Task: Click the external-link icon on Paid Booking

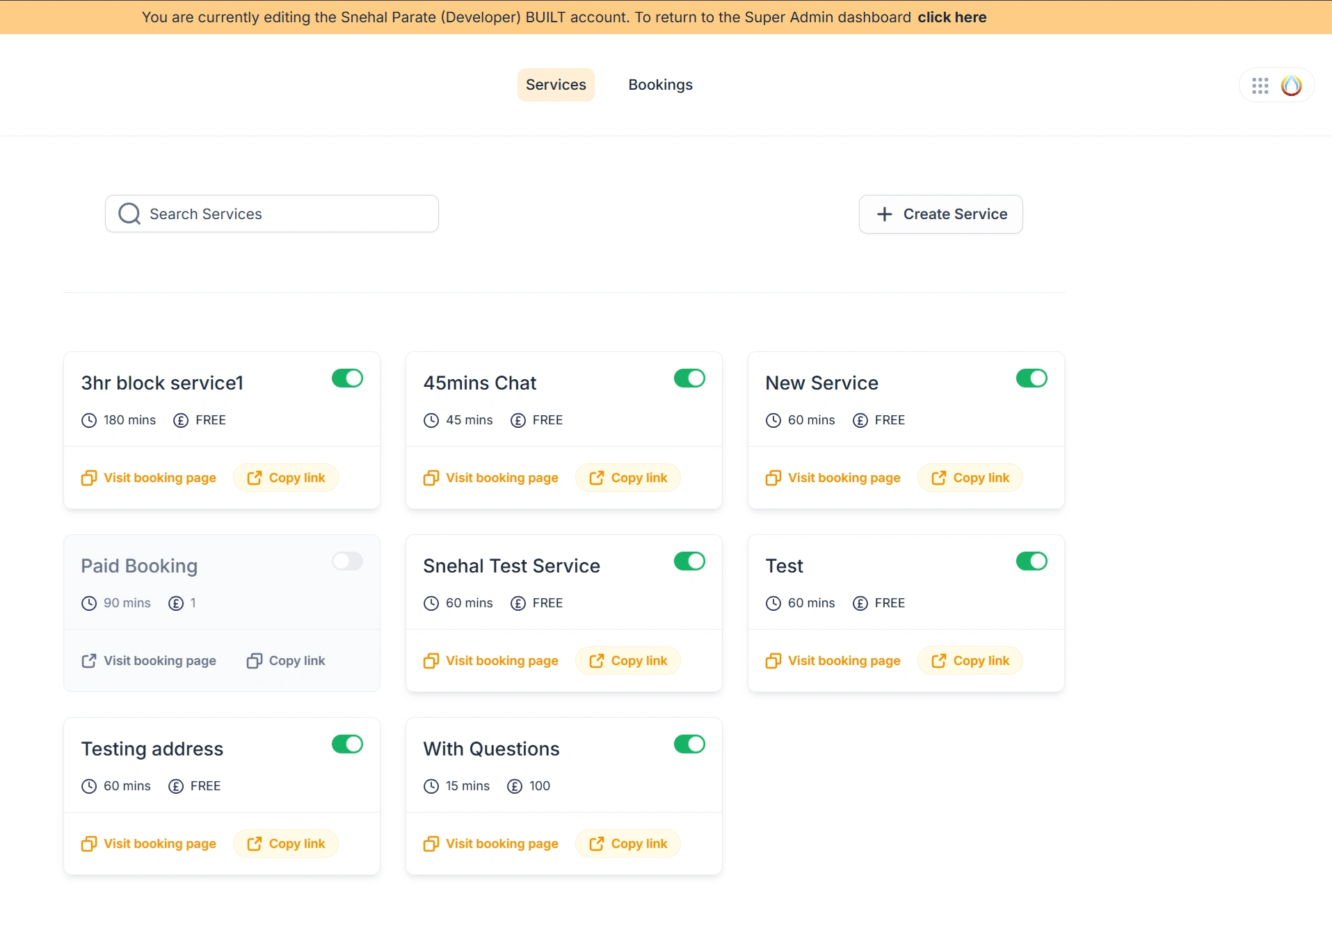Action: coord(89,661)
